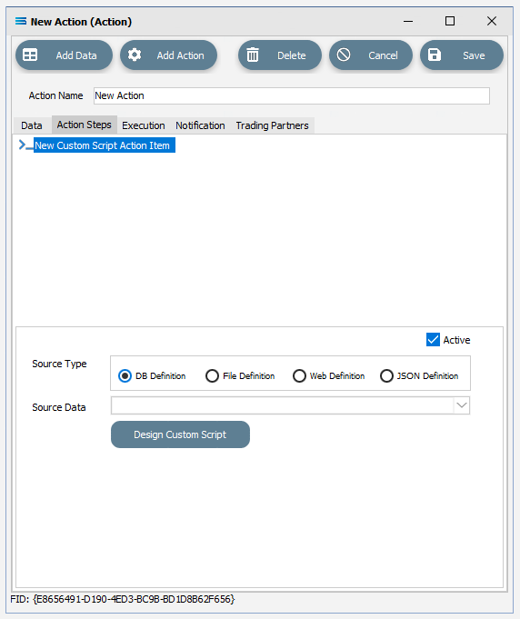Choose the Web Definition source type
520x619 pixels.
299,375
